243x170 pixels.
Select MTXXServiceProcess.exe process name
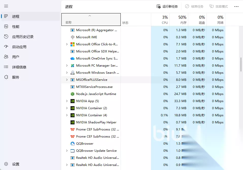tap(94, 87)
